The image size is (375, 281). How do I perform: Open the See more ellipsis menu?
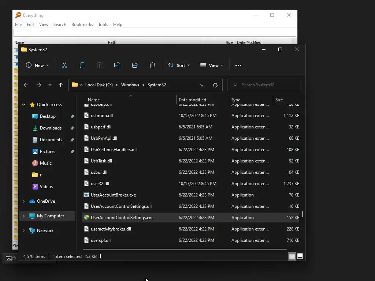click(x=238, y=65)
